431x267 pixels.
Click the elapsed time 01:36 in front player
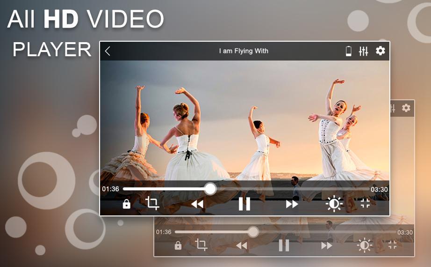[x=110, y=189]
